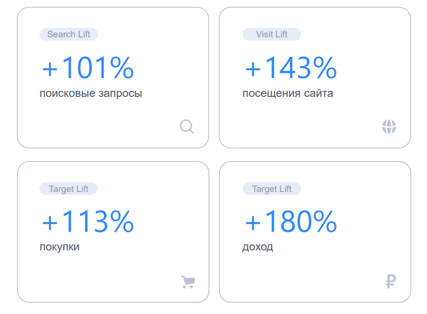Click the globe icon in Visit Lift card
Image resolution: width=427 pixels, height=314 pixels.
389,127
